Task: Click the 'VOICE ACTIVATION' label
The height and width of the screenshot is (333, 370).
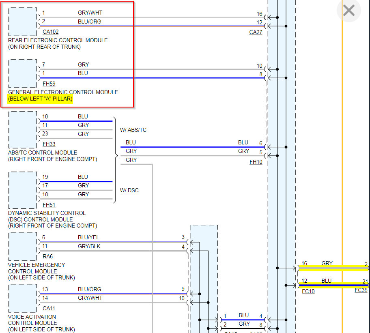Action: pos(32,317)
